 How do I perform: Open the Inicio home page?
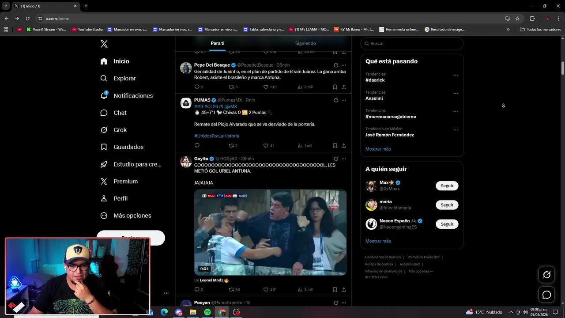(x=115, y=61)
